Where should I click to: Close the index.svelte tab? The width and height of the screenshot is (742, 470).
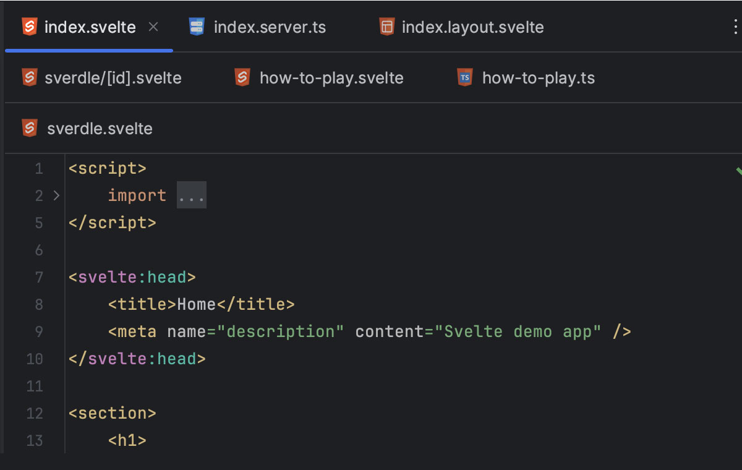tap(154, 27)
